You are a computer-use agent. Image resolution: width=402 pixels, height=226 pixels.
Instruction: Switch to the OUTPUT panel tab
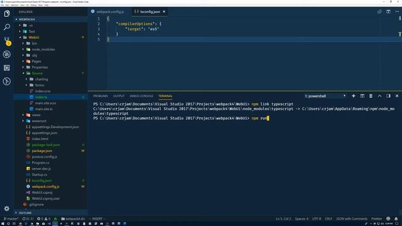[x=119, y=96]
